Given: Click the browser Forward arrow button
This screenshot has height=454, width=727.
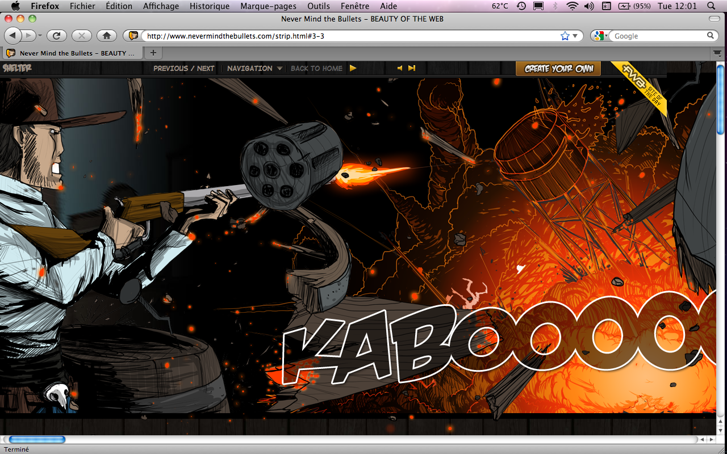Looking at the screenshot, I should tap(29, 35).
